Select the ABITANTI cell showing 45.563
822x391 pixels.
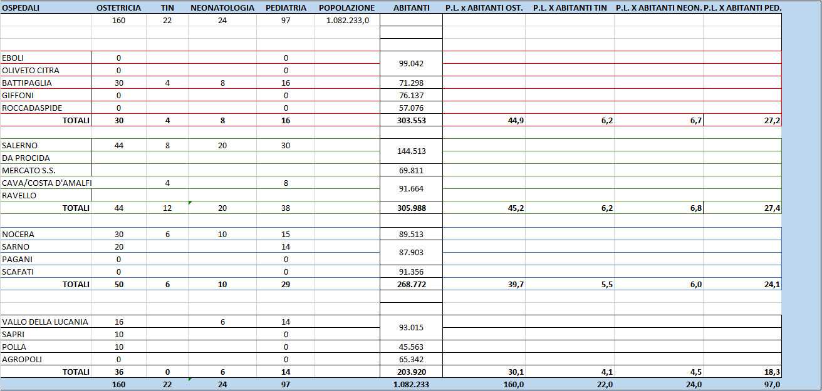411,347
